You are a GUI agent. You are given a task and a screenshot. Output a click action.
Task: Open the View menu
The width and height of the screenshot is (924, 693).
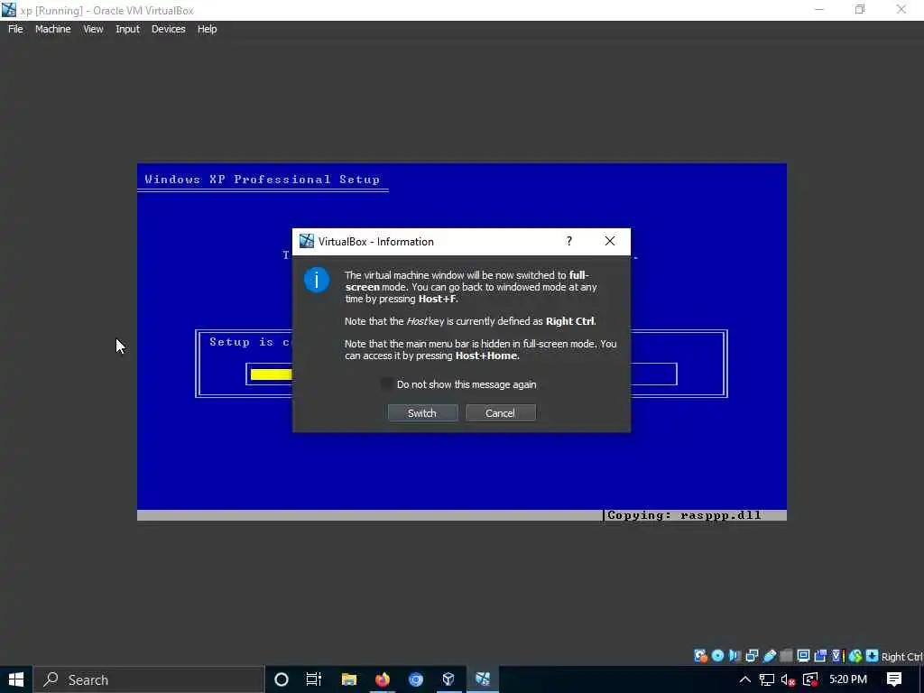coord(93,29)
